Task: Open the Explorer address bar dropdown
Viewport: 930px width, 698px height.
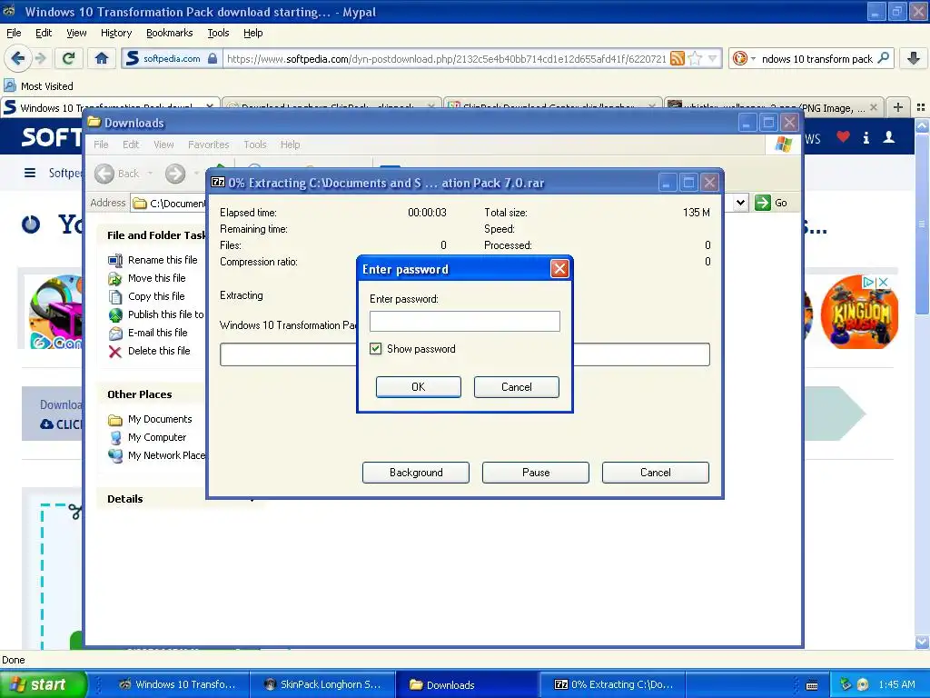Action: point(740,203)
